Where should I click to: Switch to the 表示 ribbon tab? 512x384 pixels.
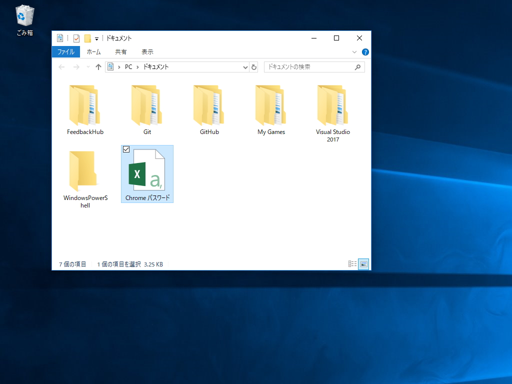147,51
